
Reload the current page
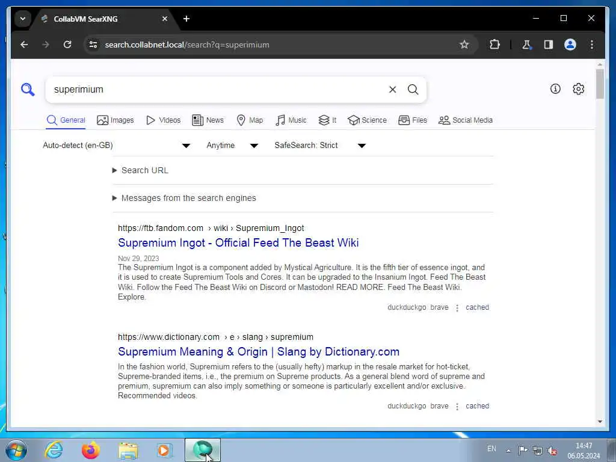67,45
